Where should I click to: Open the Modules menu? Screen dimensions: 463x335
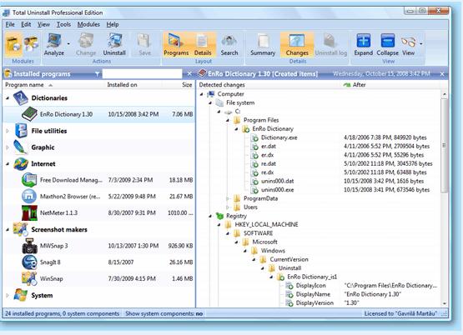[x=88, y=24]
